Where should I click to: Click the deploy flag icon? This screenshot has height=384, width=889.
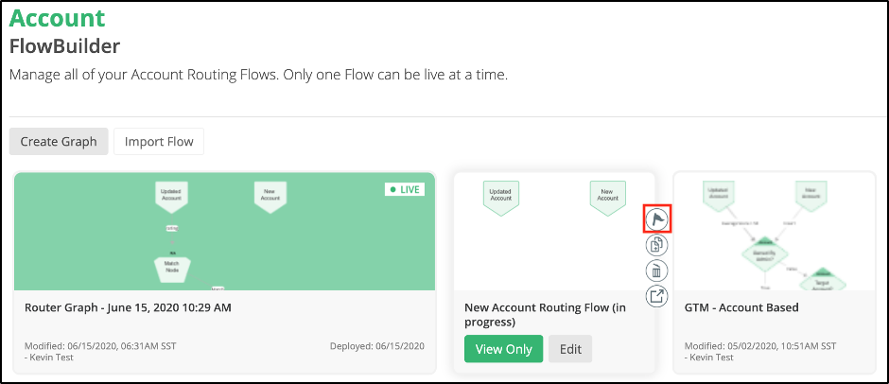point(656,218)
